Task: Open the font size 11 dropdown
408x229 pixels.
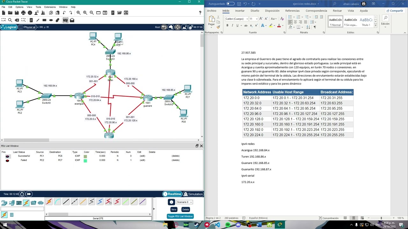Action: click(257, 19)
